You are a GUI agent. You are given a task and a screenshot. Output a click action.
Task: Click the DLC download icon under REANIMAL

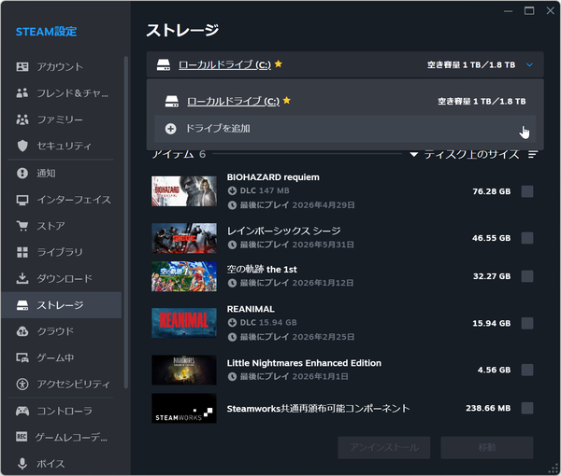click(232, 323)
